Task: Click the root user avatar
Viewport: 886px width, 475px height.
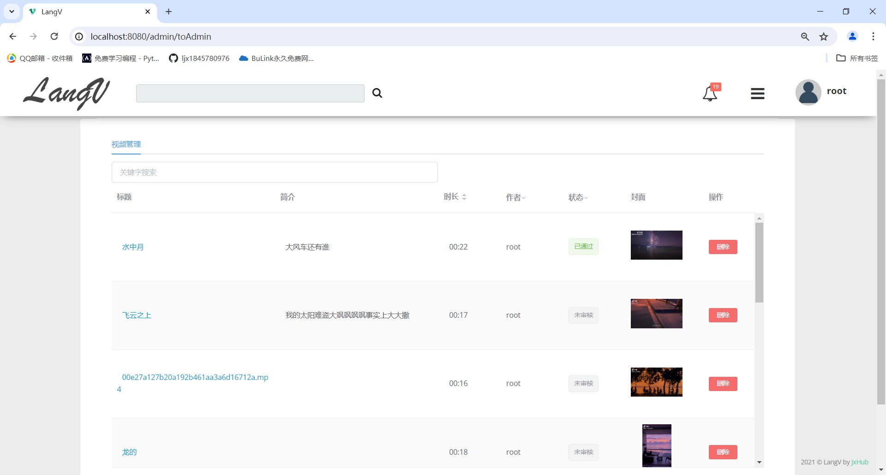Action: tap(808, 92)
